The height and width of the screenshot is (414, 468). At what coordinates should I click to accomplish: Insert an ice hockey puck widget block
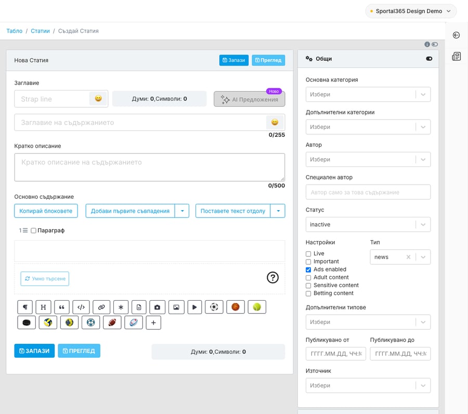click(x=27, y=322)
